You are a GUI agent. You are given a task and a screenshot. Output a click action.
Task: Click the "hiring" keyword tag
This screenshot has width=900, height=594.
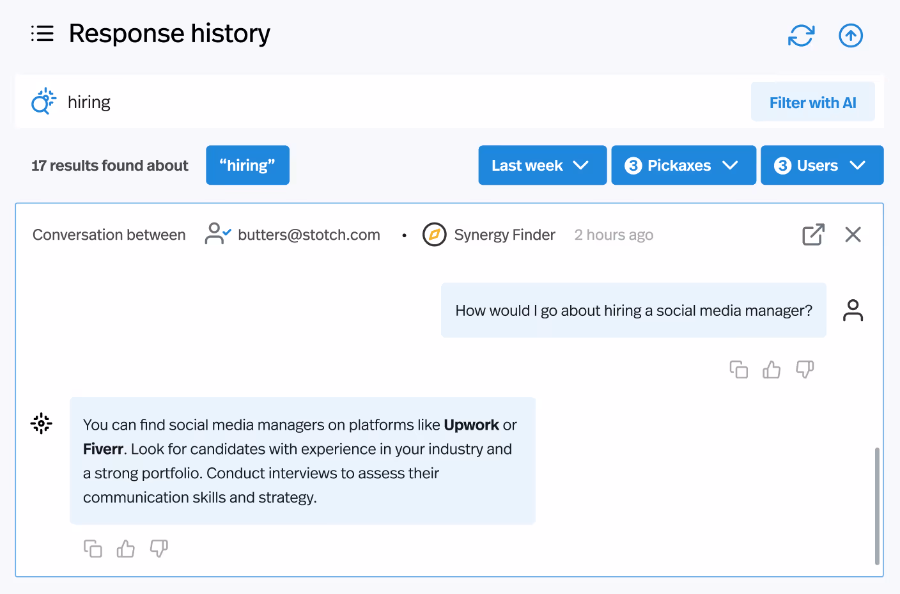247,165
